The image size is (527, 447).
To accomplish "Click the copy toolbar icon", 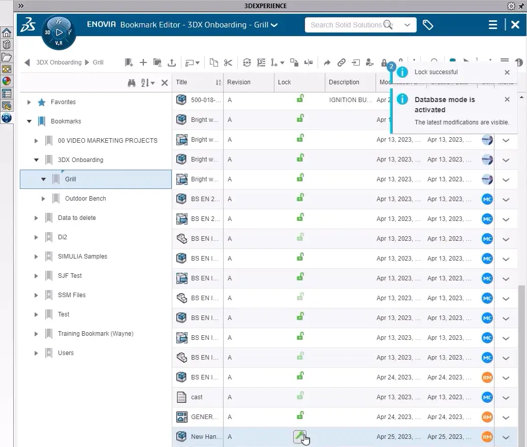I will tap(214, 62).
